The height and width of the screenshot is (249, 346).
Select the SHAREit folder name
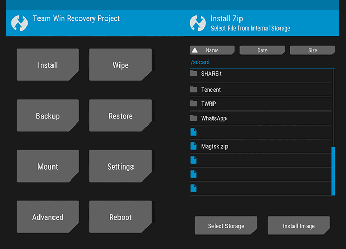pyautogui.click(x=211, y=74)
